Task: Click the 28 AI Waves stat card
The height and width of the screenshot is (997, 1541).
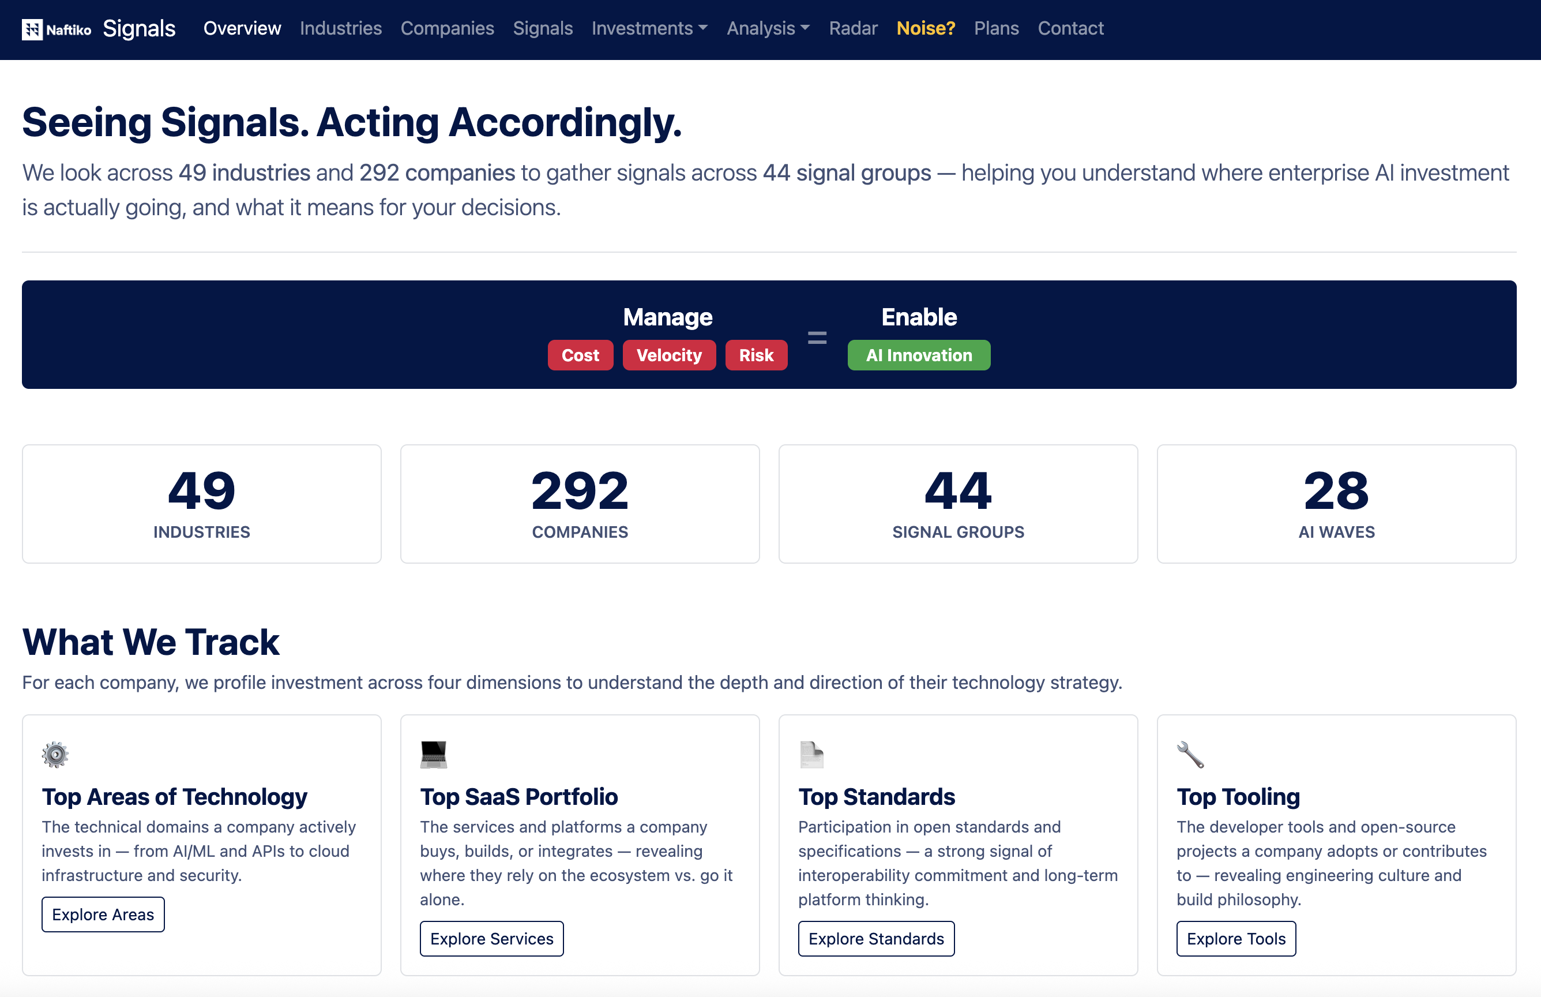Action: (x=1336, y=503)
